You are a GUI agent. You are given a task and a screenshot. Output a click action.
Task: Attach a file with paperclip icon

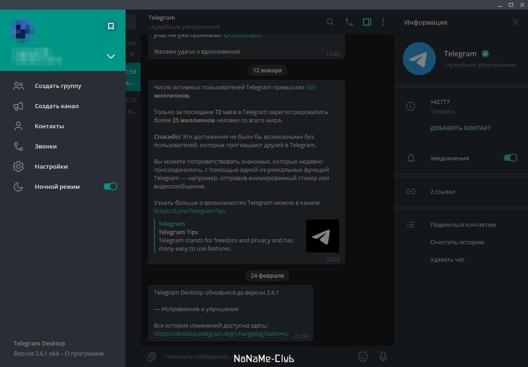point(152,356)
